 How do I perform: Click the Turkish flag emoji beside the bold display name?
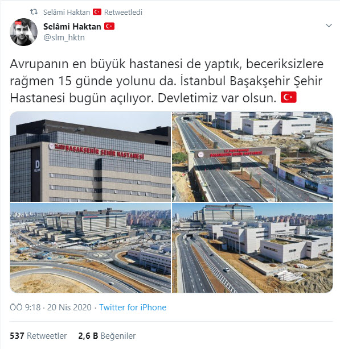tap(109, 27)
